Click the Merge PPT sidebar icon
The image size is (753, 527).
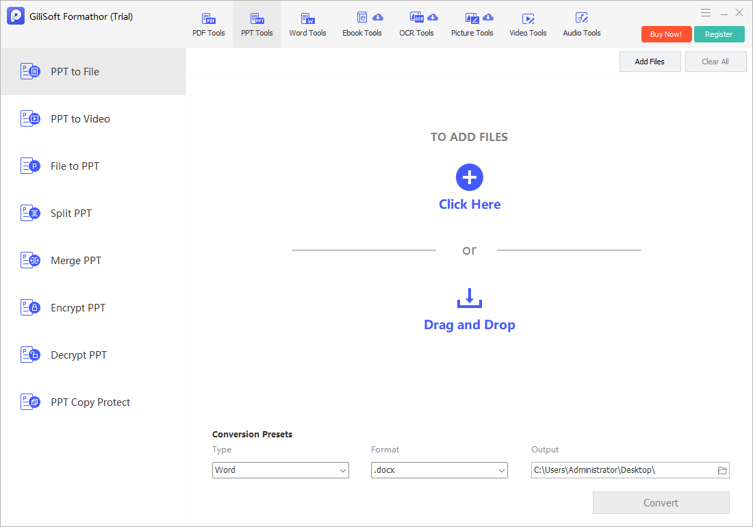click(x=30, y=261)
